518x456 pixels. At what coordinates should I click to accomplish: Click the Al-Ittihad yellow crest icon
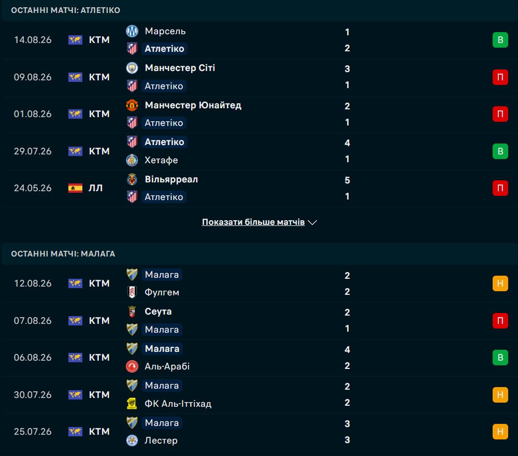[x=132, y=404]
